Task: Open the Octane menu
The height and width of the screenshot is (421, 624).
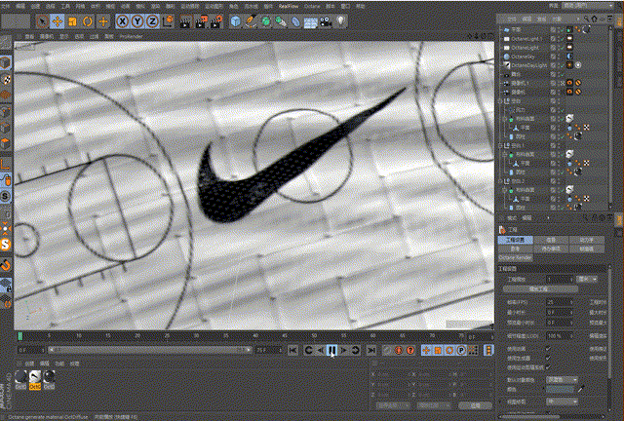Action: tap(312, 7)
